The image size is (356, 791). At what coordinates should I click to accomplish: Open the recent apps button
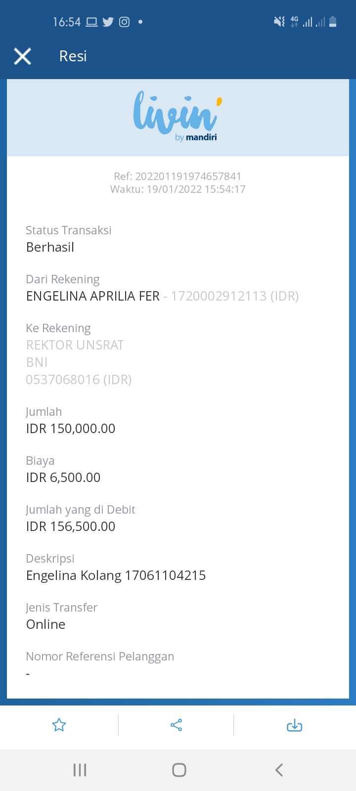[x=80, y=770]
